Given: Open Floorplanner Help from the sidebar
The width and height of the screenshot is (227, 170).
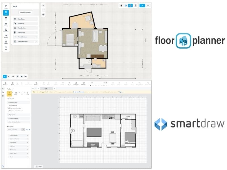Looking at the screenshot, I should (x=5, y=47).
